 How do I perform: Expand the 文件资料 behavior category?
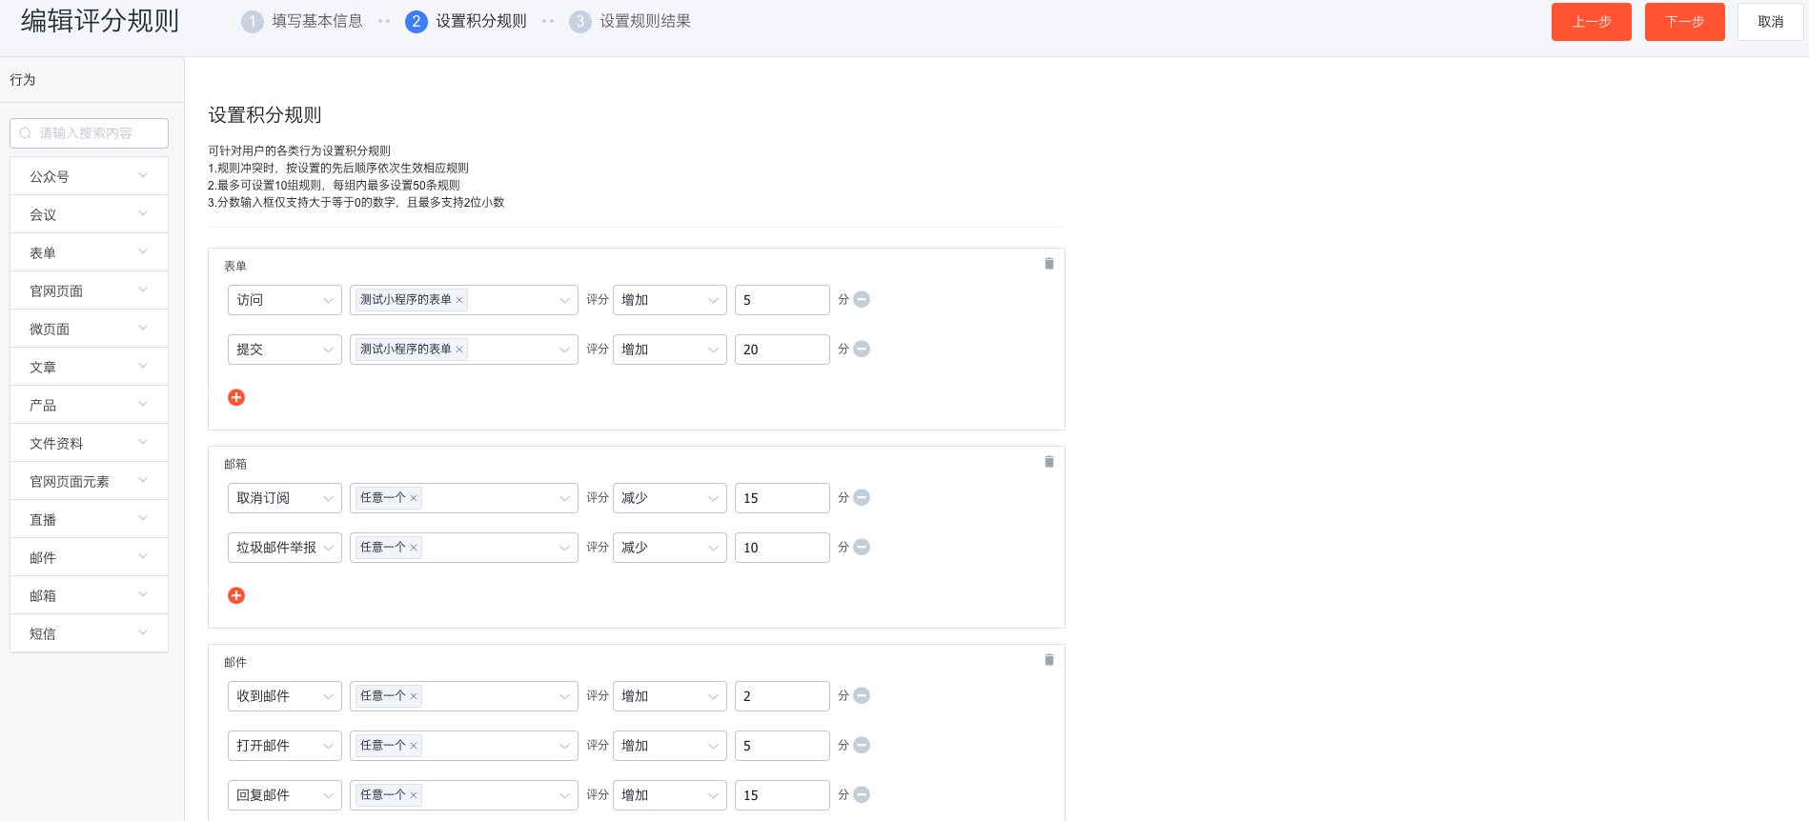(x=89, y=443)
